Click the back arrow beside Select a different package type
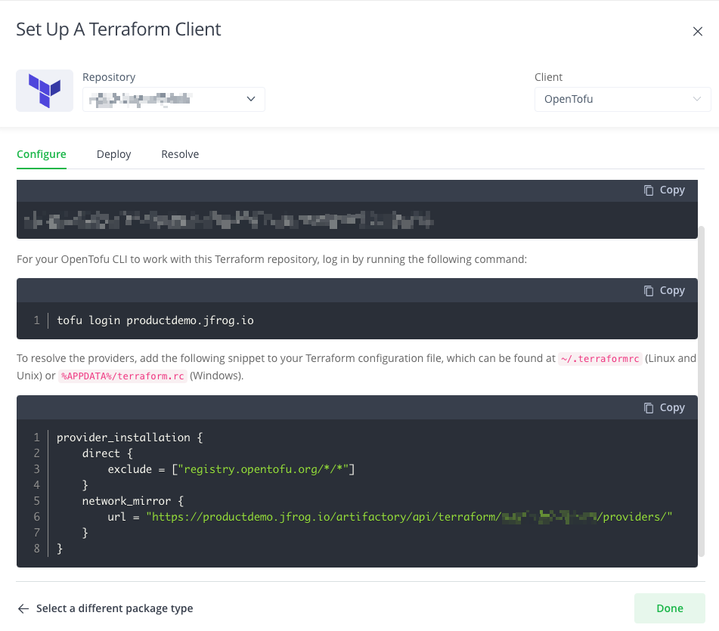 23,608
